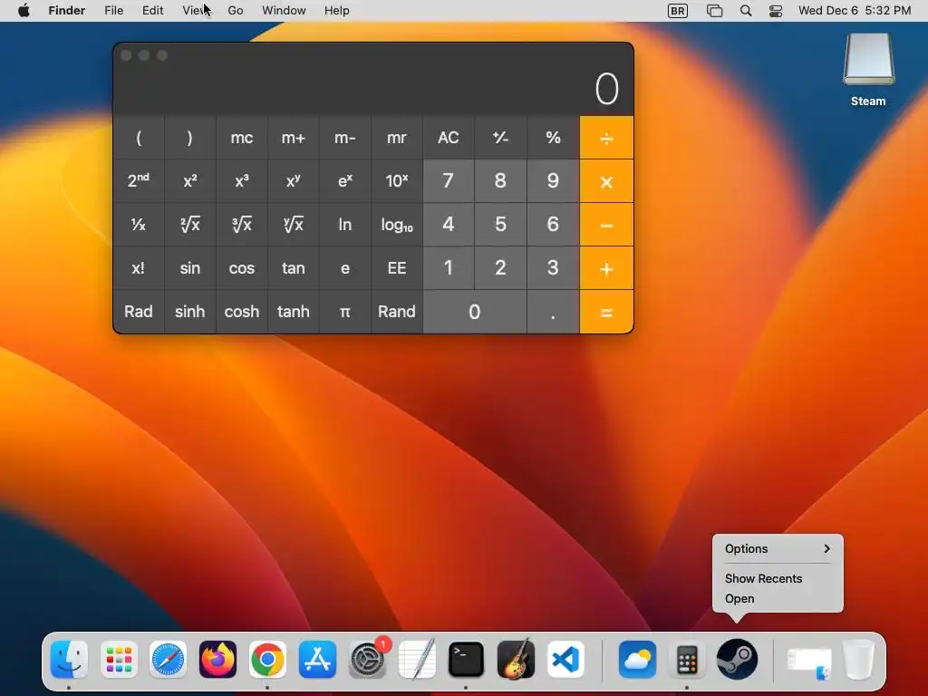Launch Terminal from the dock

click(x=467, y=660)
